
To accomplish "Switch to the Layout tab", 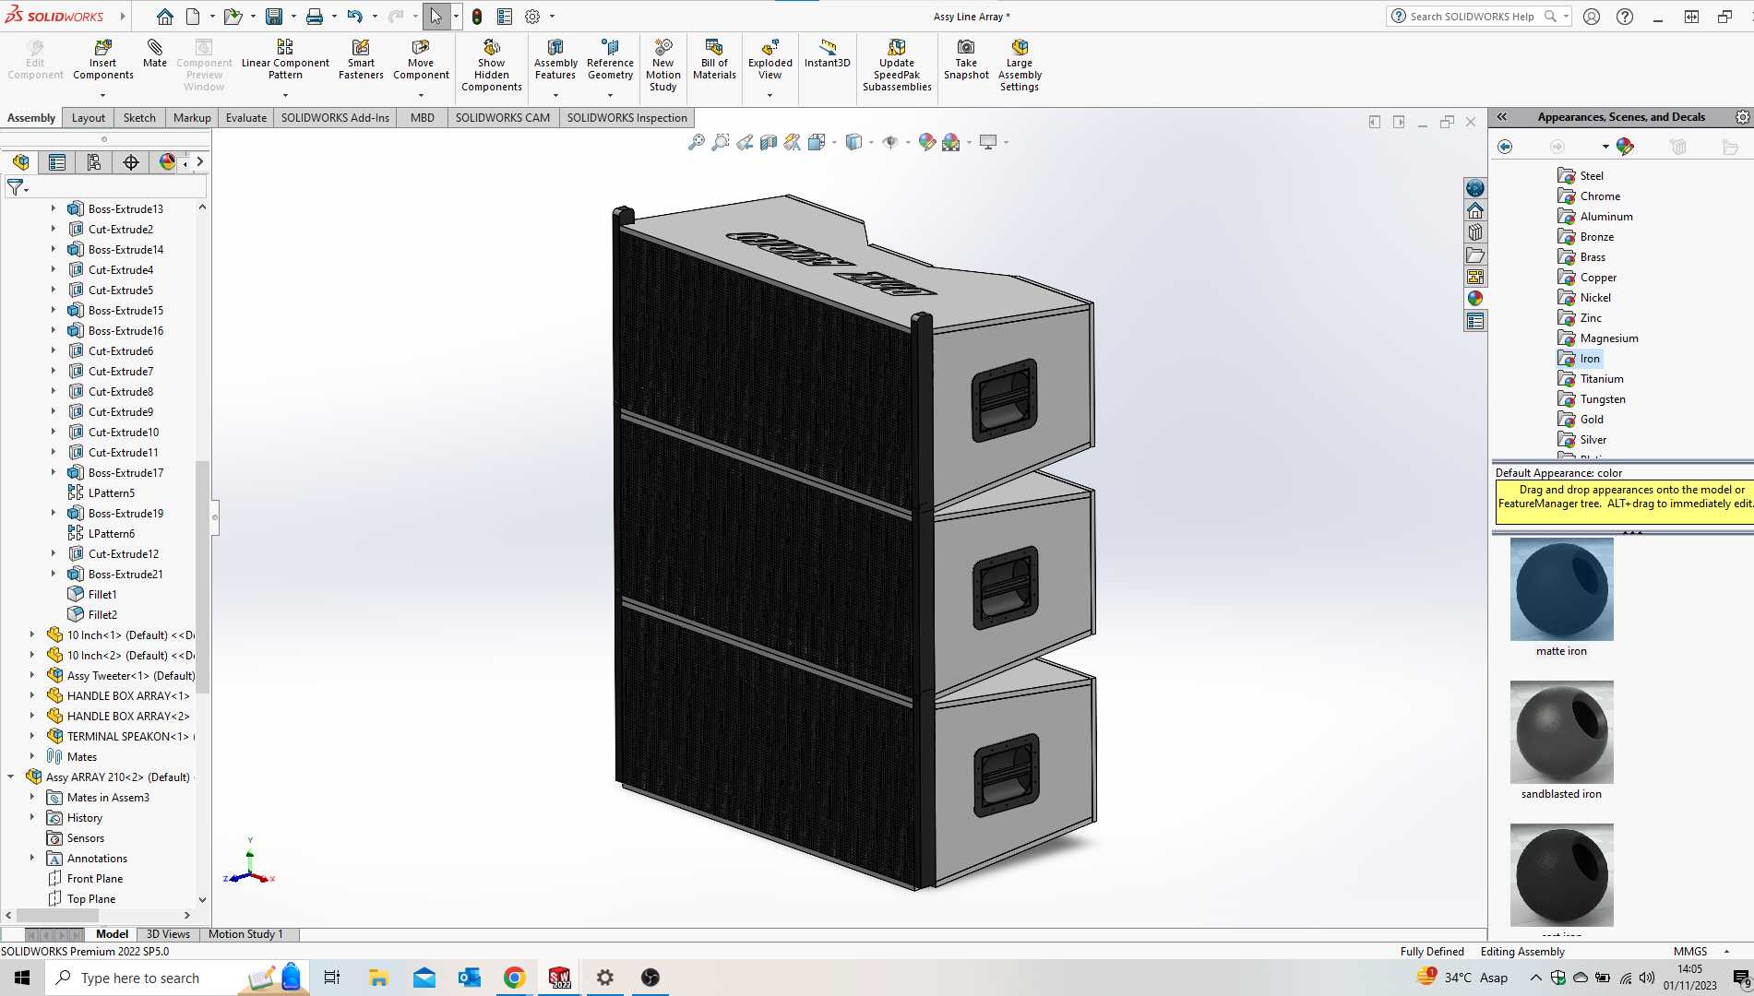I will pyautogui.click(x=89, y=118).
